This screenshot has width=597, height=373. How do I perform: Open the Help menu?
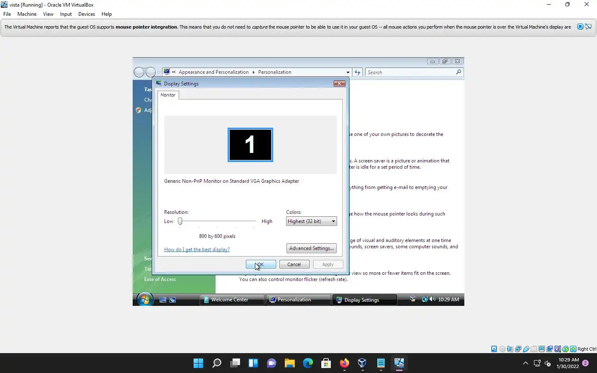pyautogui.click(x=107, y=14)
